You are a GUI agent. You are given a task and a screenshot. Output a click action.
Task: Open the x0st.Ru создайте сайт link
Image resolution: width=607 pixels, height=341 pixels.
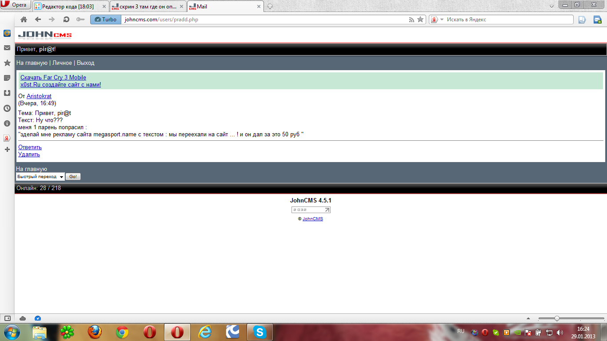point(60,85)
